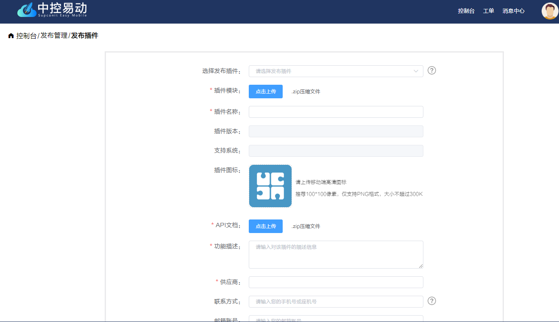Open the 消息中心 nav item
The image size is (559, 322).
(513, 11)
